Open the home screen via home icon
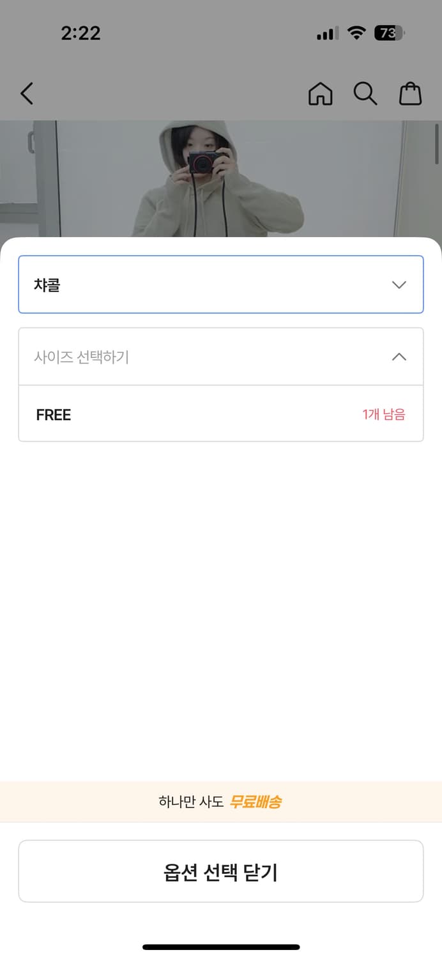 (321, 93)
